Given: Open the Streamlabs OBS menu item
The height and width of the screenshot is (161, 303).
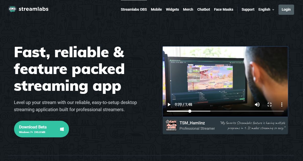Looking at the screenshot, I should 134,9.
